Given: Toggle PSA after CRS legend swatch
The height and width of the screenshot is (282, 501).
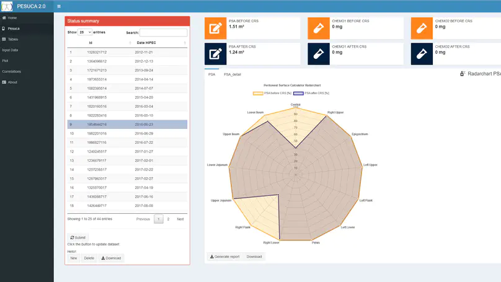Looking at the screenshot, I should [x=298, y=93].
